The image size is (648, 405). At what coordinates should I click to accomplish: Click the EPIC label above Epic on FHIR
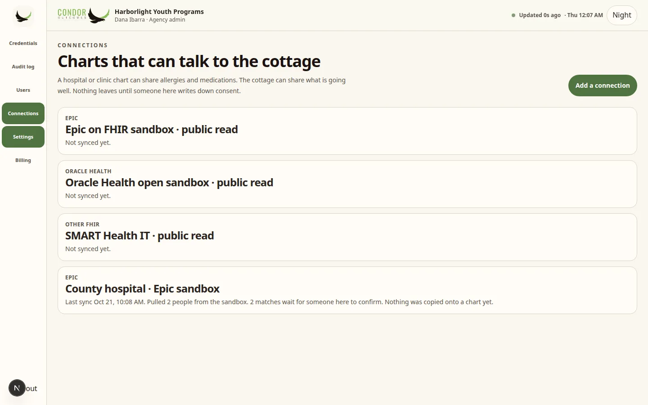point(72,118)
